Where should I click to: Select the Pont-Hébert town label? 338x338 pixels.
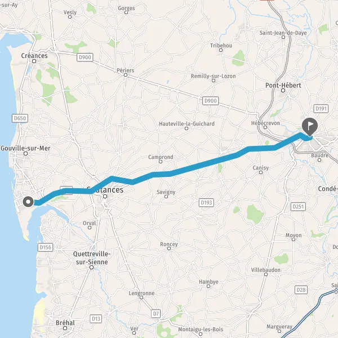click(283, 86)
